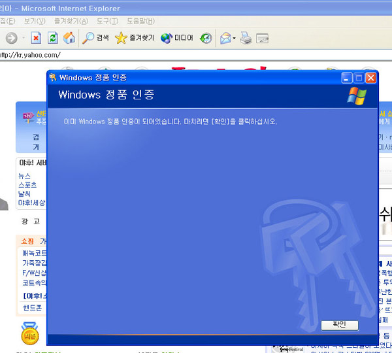The width and height of the screenshot is (392, 353).
Task: Click the Forward navigation arrow
Action: point(10,38)
